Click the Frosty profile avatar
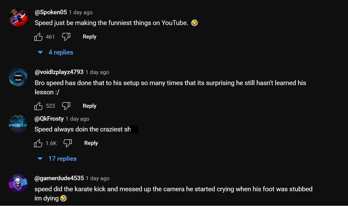 (x=18, y=124)
